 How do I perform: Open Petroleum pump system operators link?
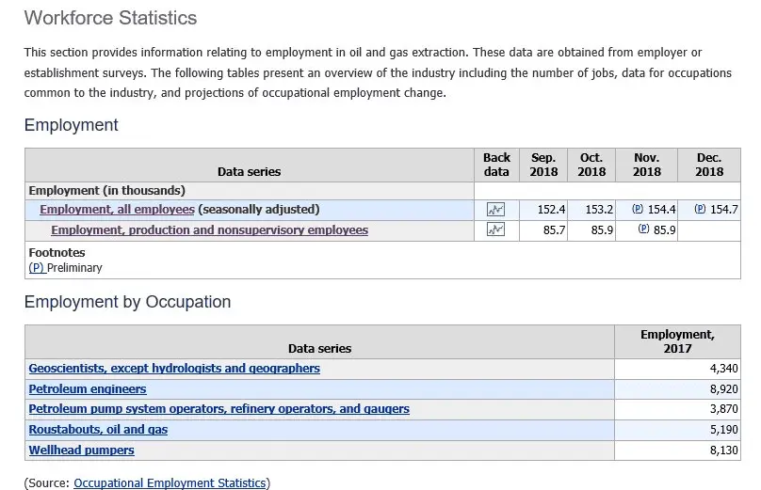click(x=219, y=410)
